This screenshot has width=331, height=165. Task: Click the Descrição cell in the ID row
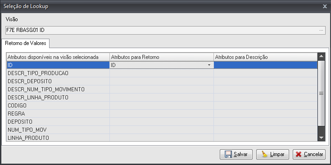point(265,65)
